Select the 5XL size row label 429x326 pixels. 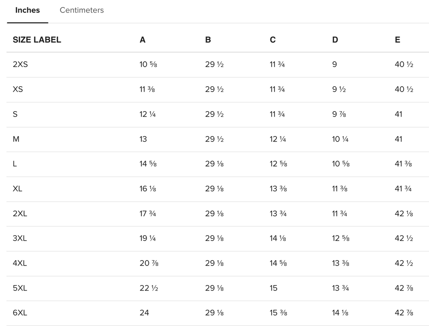(20, 288)
